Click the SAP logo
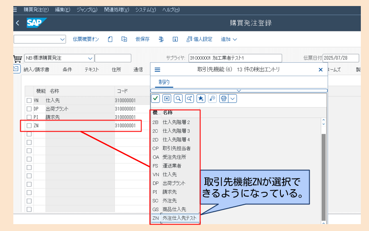The width and height of the screenshot is (369, 231). pos(37,23)
